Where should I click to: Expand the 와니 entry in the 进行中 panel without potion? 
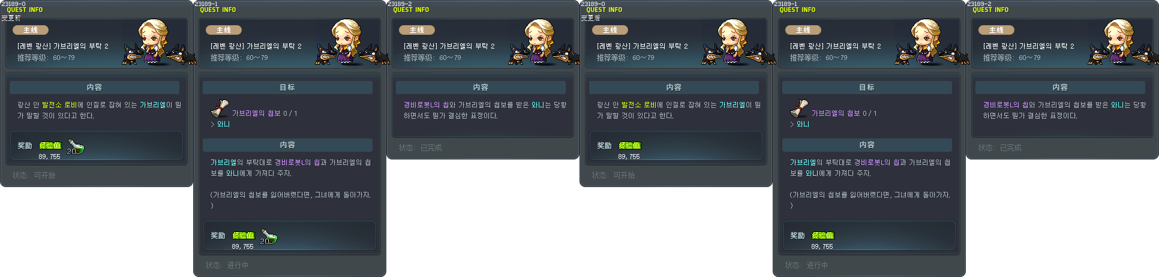pos(800,124)
